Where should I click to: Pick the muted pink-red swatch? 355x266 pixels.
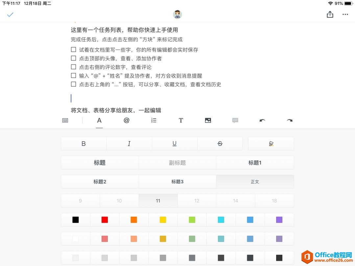click(x=105, y=239)
